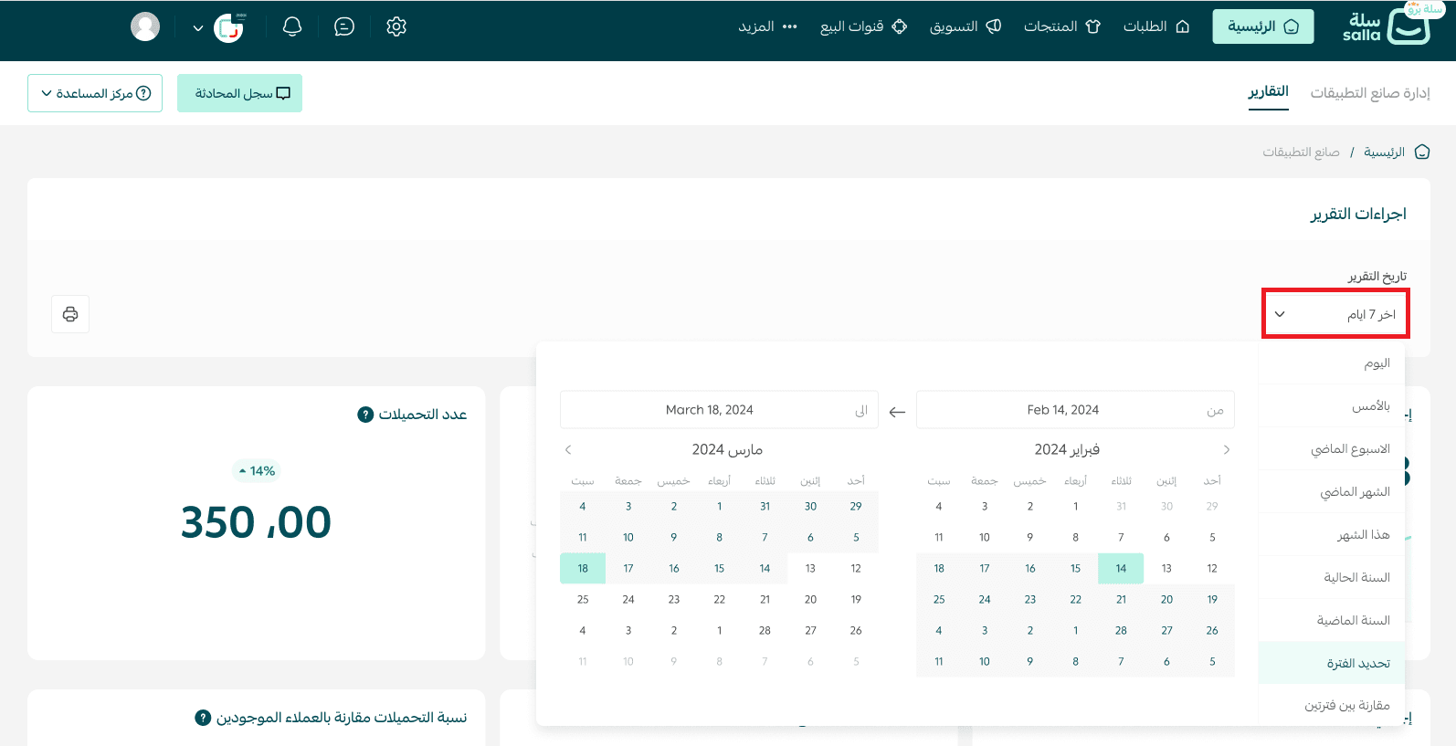Select February 14 in the calendar
The width and height of the screenshot is (1456, 746).
(1121, 568)
